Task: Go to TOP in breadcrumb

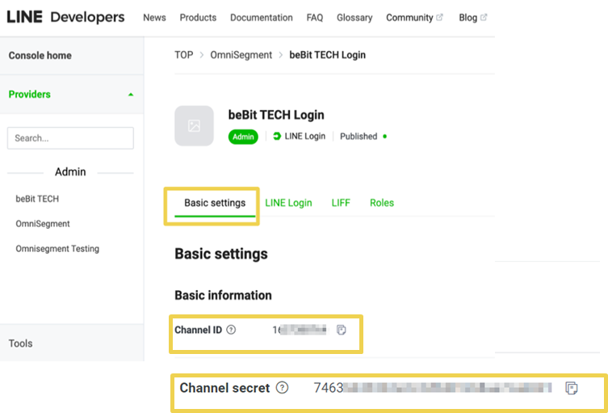Action: [184, 55]
